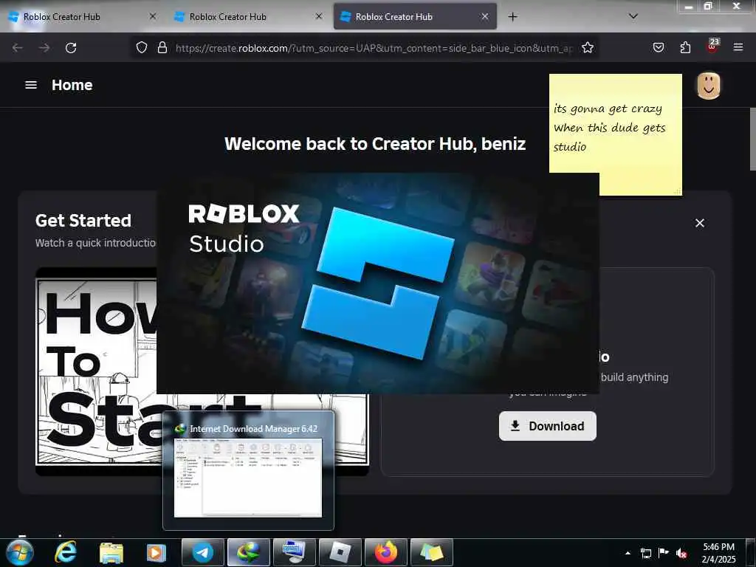Open the Internet Download Manager 6.42 preview window
The height and width of the screenshot is (567, 756).
tap(248, 470)
